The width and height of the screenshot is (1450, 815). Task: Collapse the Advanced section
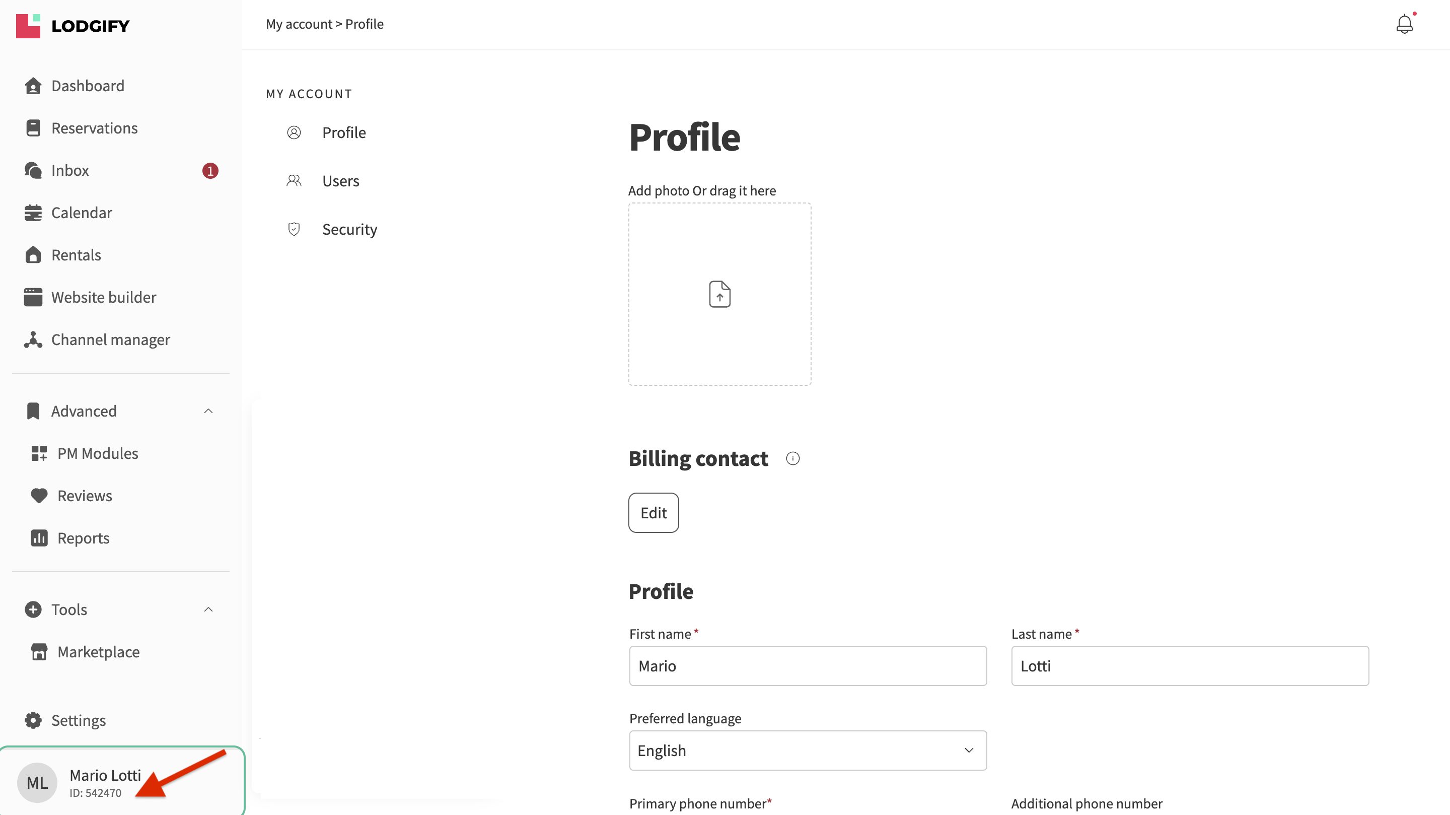click(x=208, y=411)
